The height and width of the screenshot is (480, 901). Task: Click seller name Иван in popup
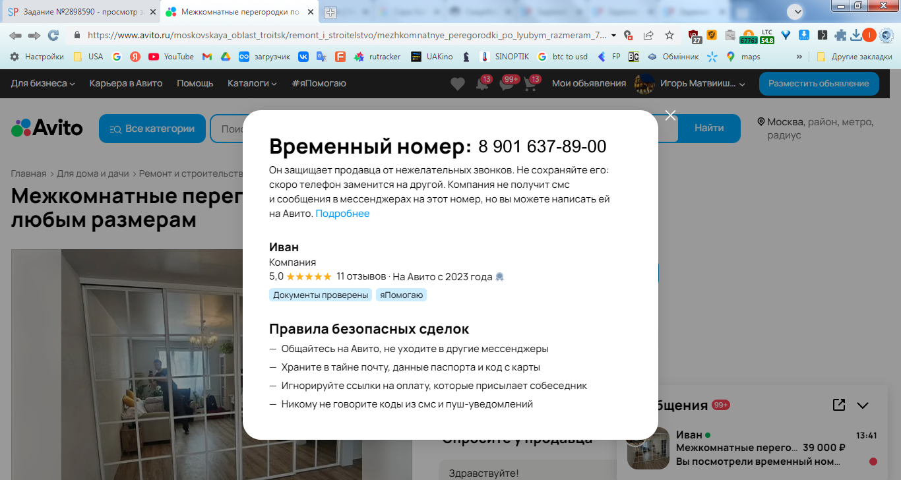284,247
